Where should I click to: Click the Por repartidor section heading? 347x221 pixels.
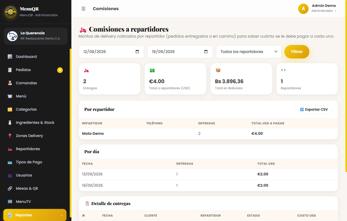(99, 109)
